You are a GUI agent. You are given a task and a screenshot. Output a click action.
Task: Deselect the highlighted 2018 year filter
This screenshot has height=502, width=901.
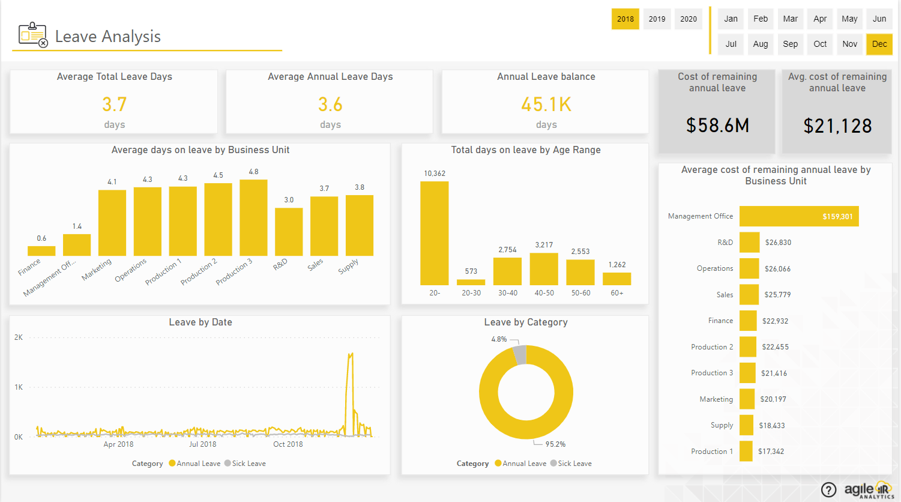(x=625, y=19)
